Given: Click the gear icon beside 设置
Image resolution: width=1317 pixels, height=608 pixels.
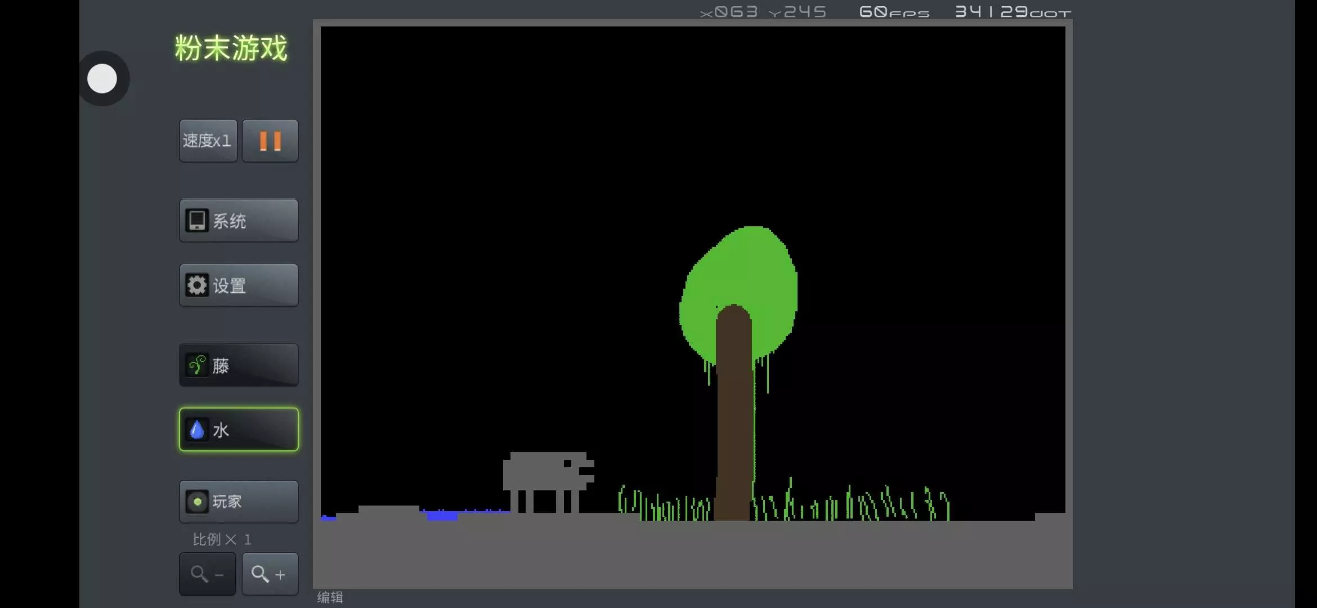Looking at the screenshot, I should pos(197,285).
